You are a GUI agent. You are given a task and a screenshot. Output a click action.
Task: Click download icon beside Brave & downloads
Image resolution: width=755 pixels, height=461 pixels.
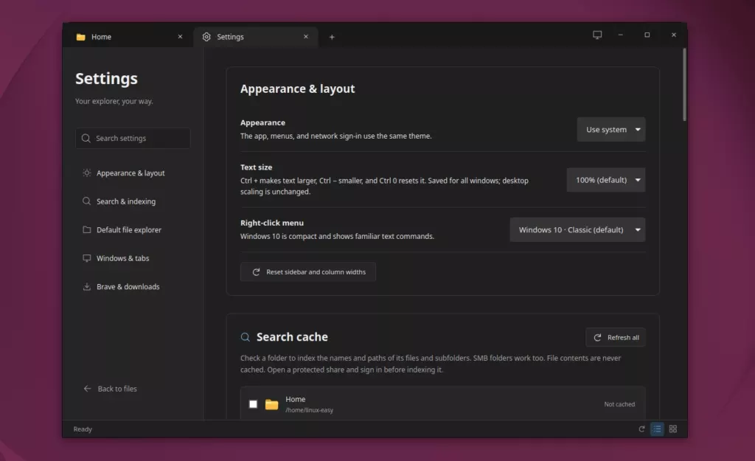point(87,287)
